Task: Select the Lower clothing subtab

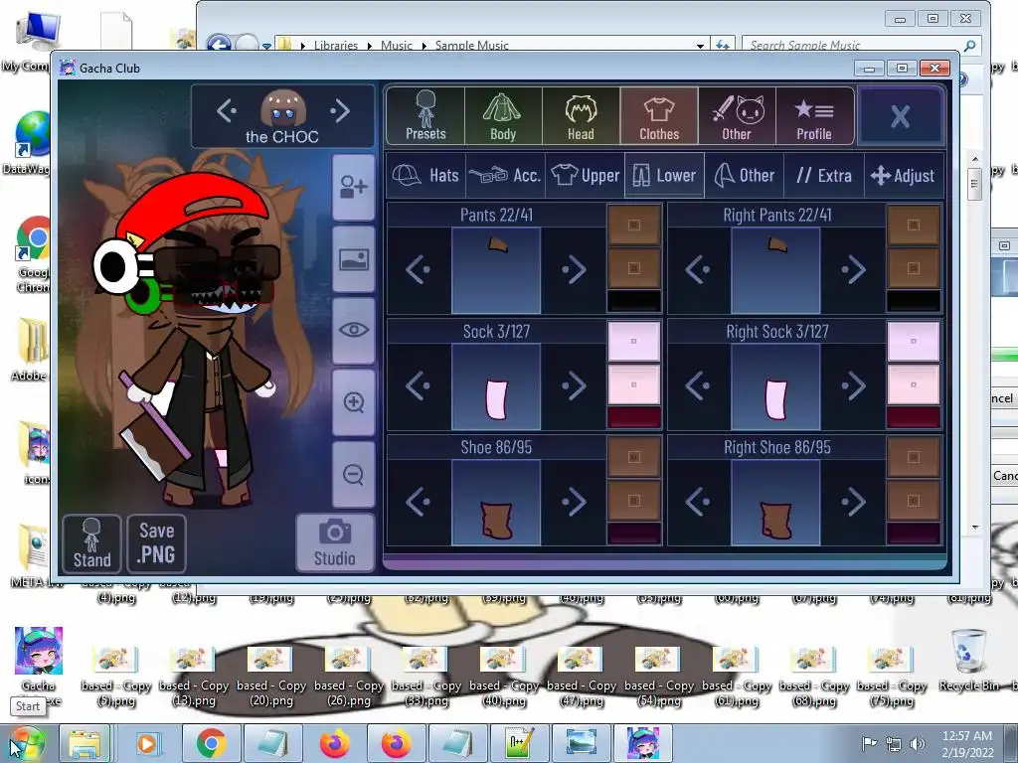Action: (x=664, y=175)
